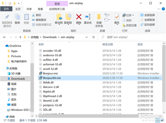The height and width of the screenshot is (123, 166).
Task: Click Pin to Quick Access icon
Action: click(7, 17)
